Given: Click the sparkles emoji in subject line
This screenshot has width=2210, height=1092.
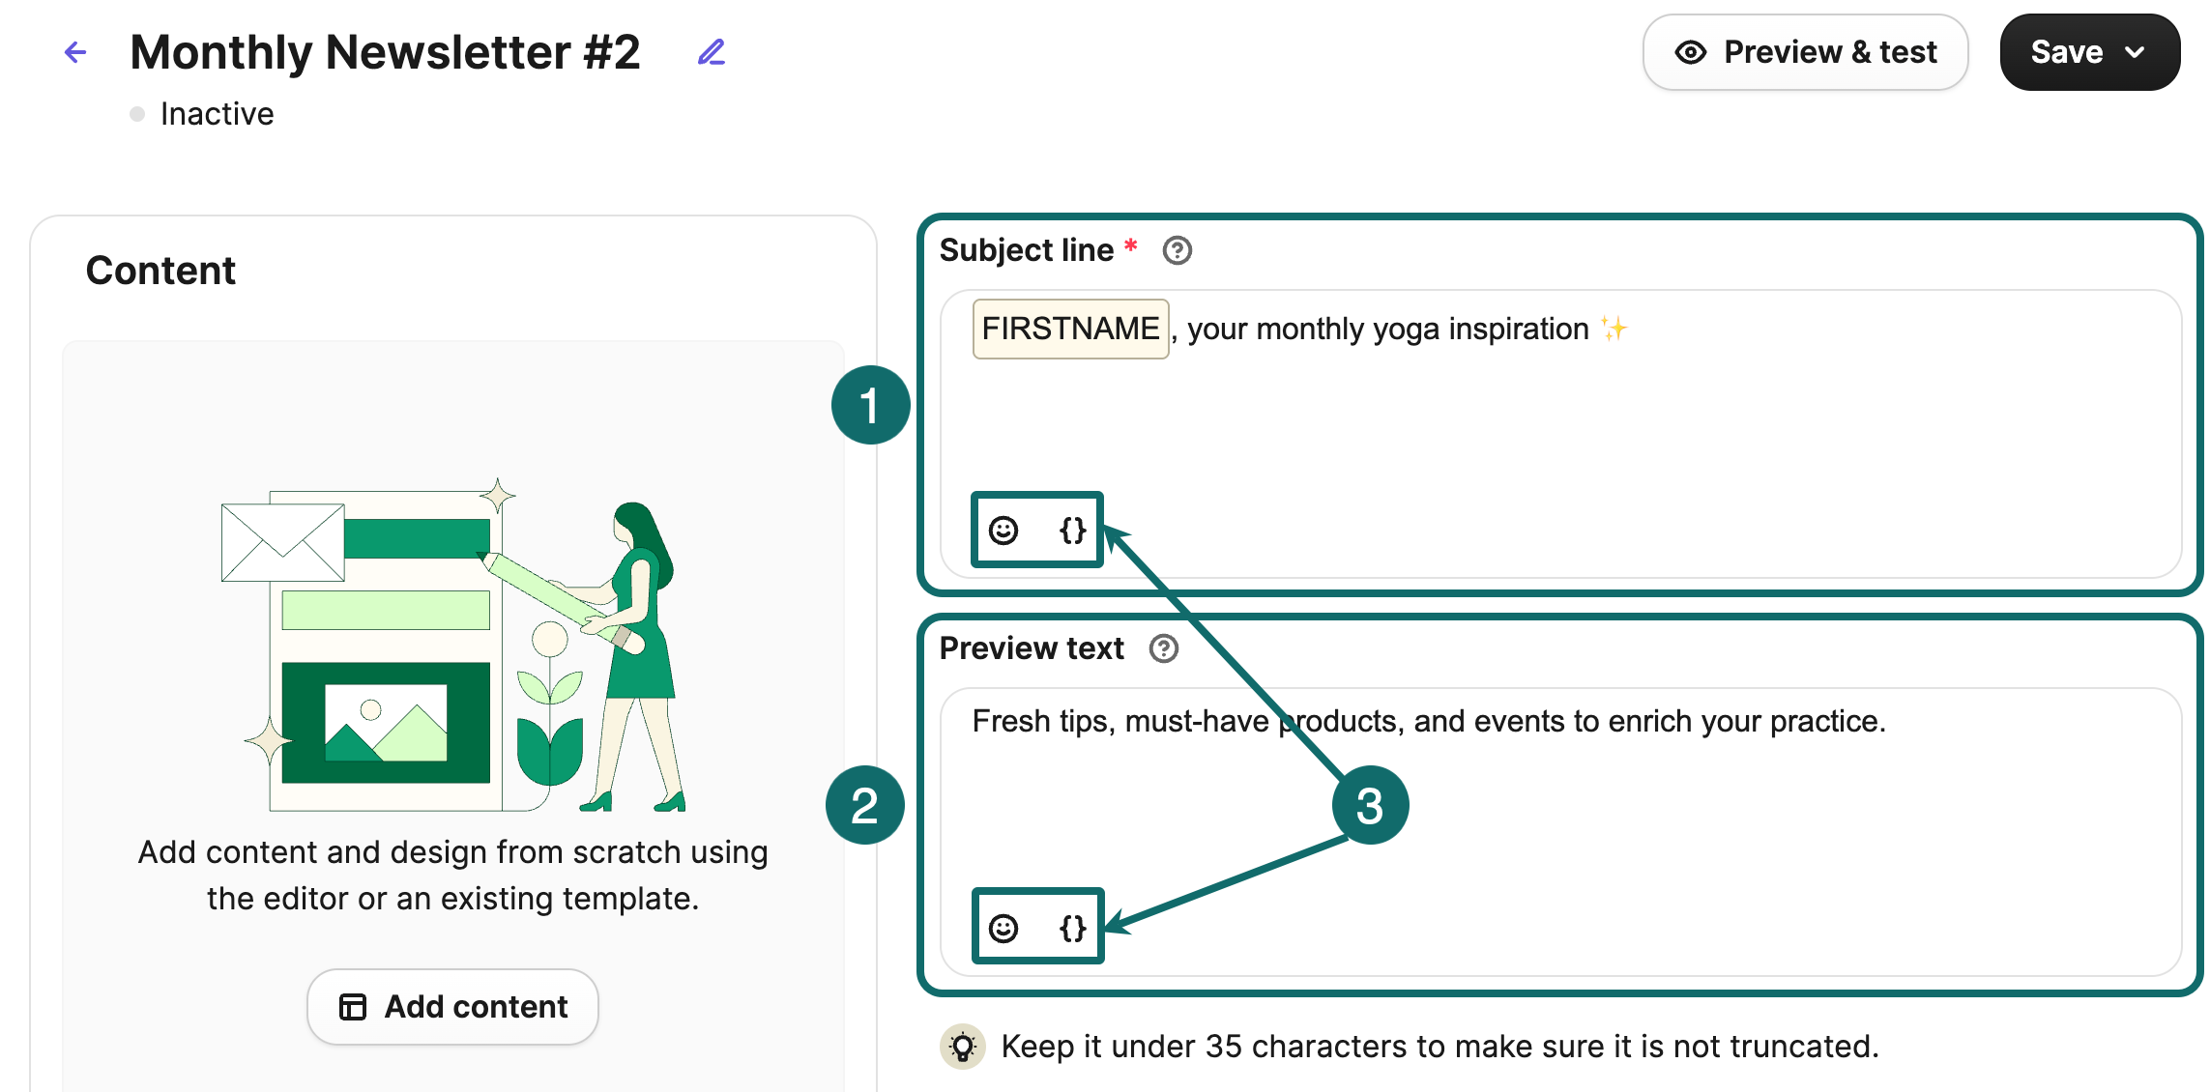Looking at the screenshot, I should [1614, 330].
